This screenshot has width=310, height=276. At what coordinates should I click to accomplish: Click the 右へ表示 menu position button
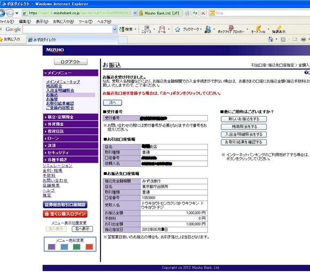pos(82,229)
